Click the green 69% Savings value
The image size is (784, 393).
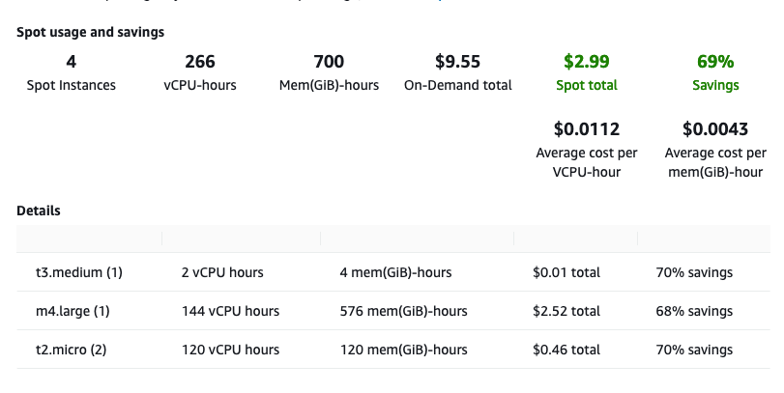(716, 62)
